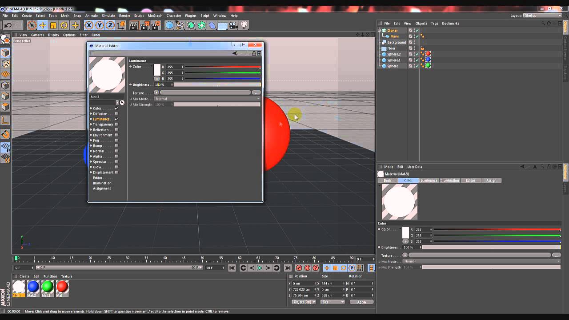Click the light bulb Light object icon
Screen dimensions: 569x320
point(244,25)
